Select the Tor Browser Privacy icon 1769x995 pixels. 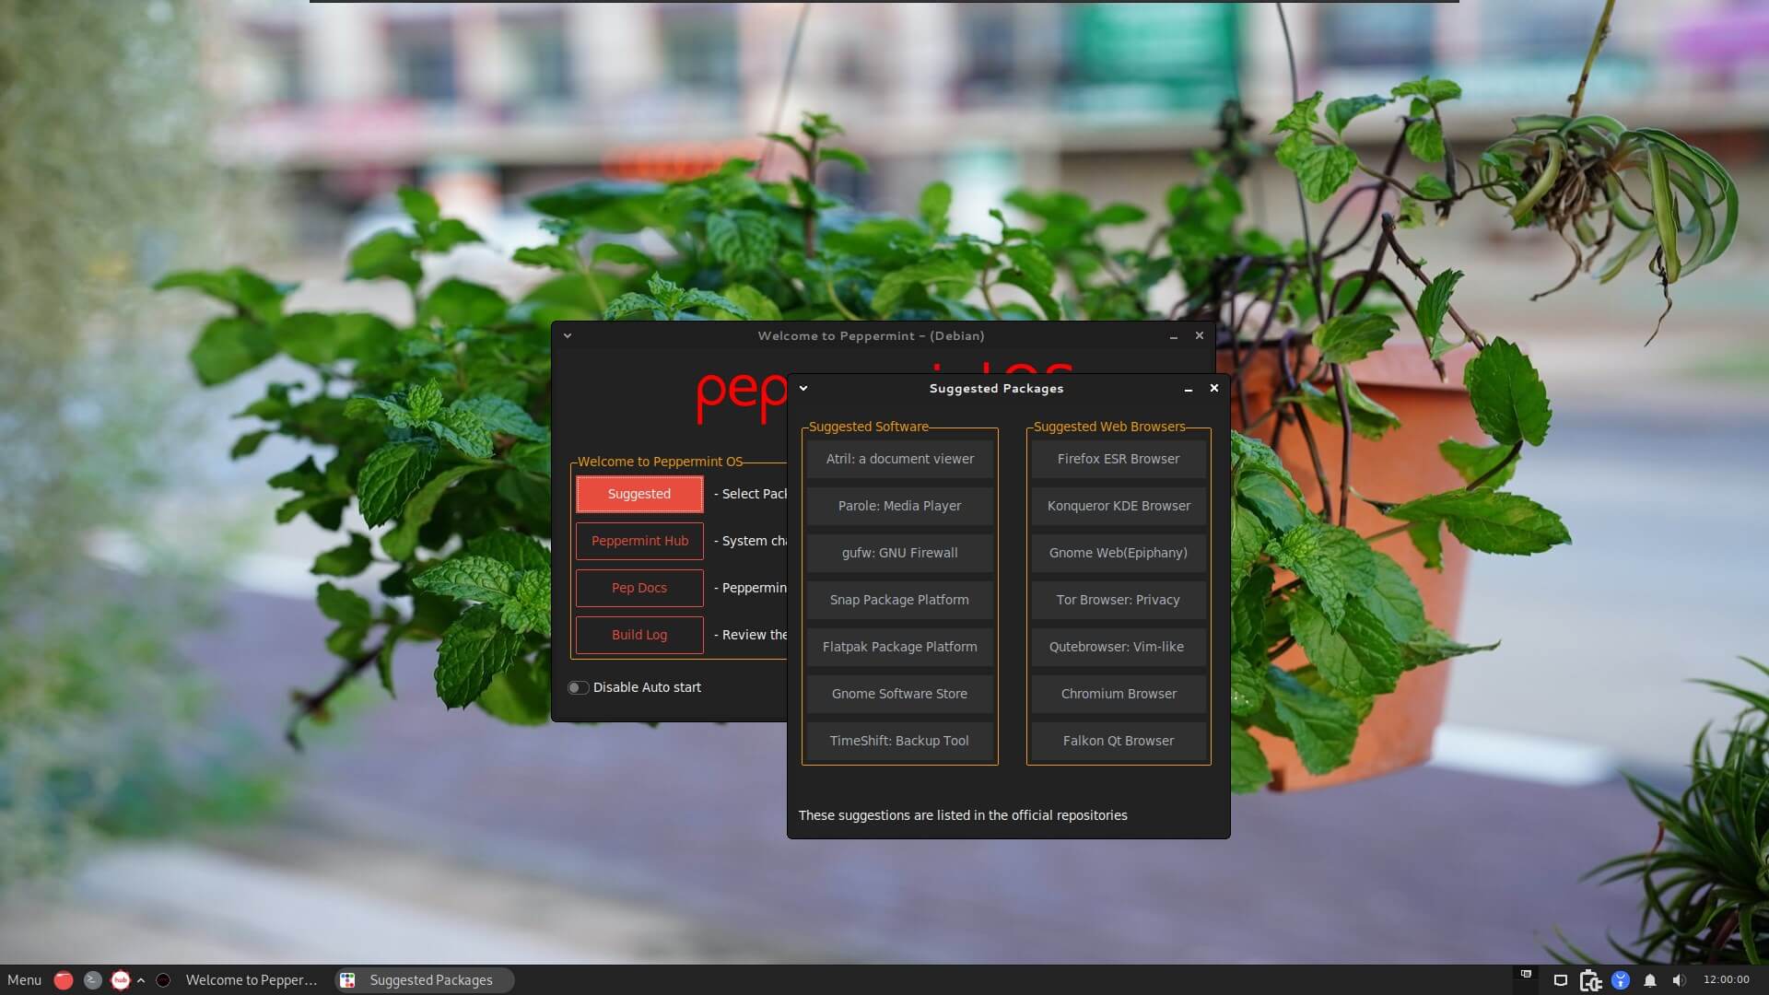1116,598
